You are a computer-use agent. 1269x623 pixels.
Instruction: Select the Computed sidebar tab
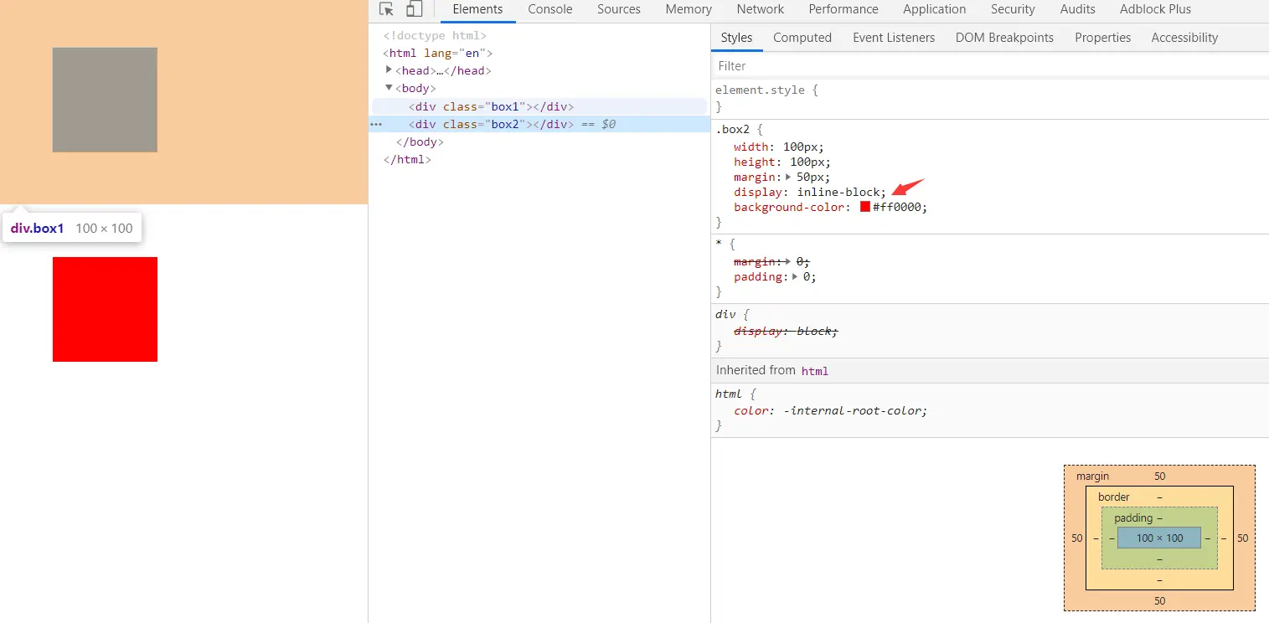[802, 38]
